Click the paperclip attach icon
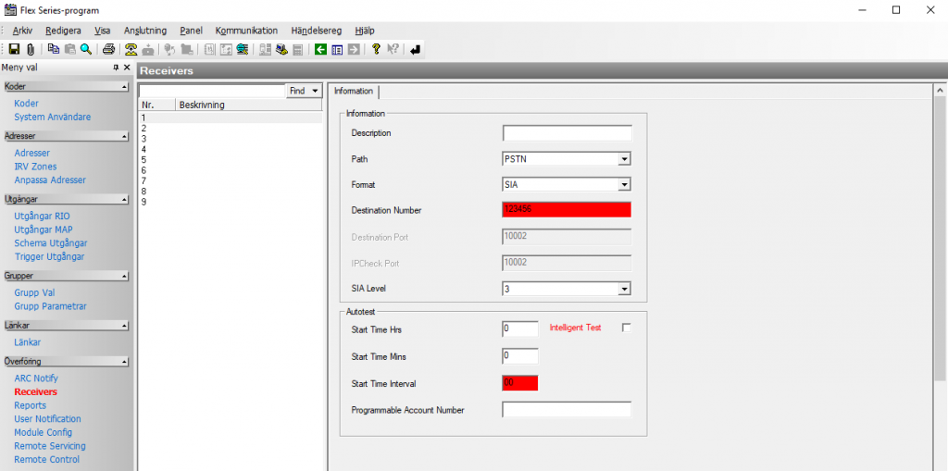 pyautogui.click(x=30, y=49)
